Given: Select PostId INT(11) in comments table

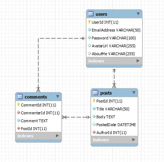Looking at the screenshot, I should click(x=34, y=129).
